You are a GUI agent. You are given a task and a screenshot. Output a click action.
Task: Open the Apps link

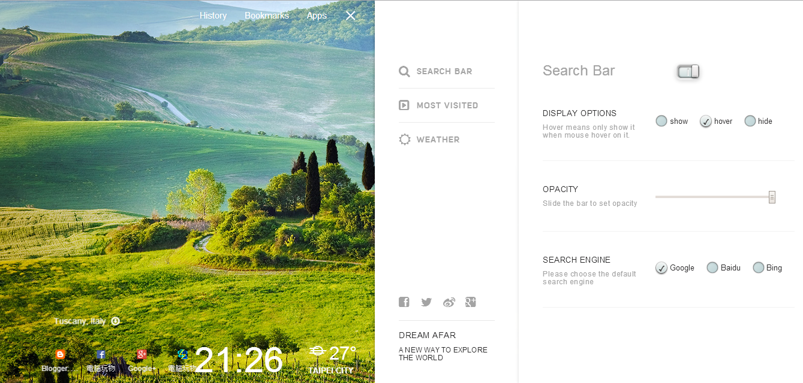click(317, 16)
